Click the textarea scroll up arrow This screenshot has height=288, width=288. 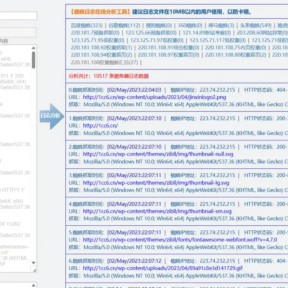33,48
